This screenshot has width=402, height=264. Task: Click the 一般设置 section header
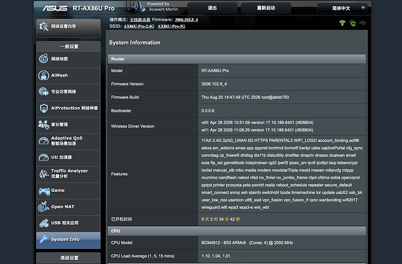(69, 47)
